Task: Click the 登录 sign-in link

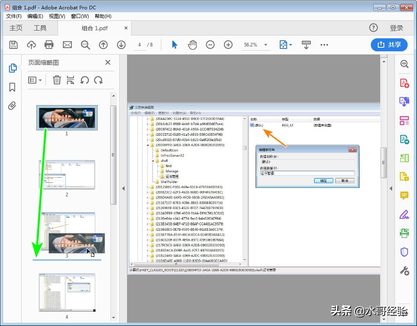Action: tap(396, 28)
